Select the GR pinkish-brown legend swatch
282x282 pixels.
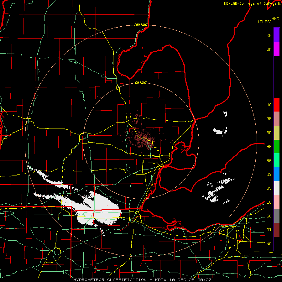point(277,119)
